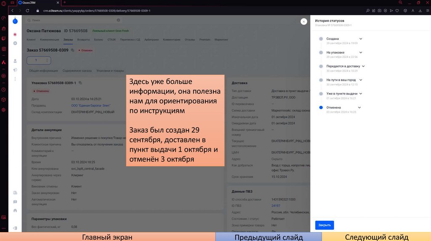Click the site padlock icon in address bar

[x=37, y=10]
